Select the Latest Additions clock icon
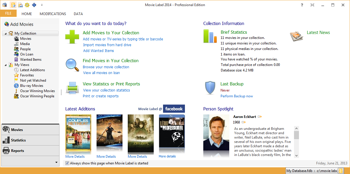Screen dimensions: 350x174 16,70
